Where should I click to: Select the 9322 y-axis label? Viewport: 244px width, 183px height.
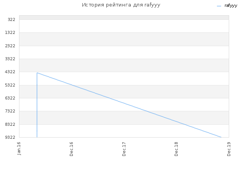coord(10,137)
